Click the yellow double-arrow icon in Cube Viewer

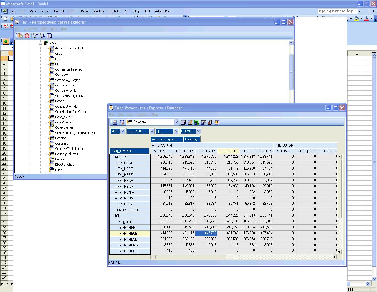(x=217, y=122)
